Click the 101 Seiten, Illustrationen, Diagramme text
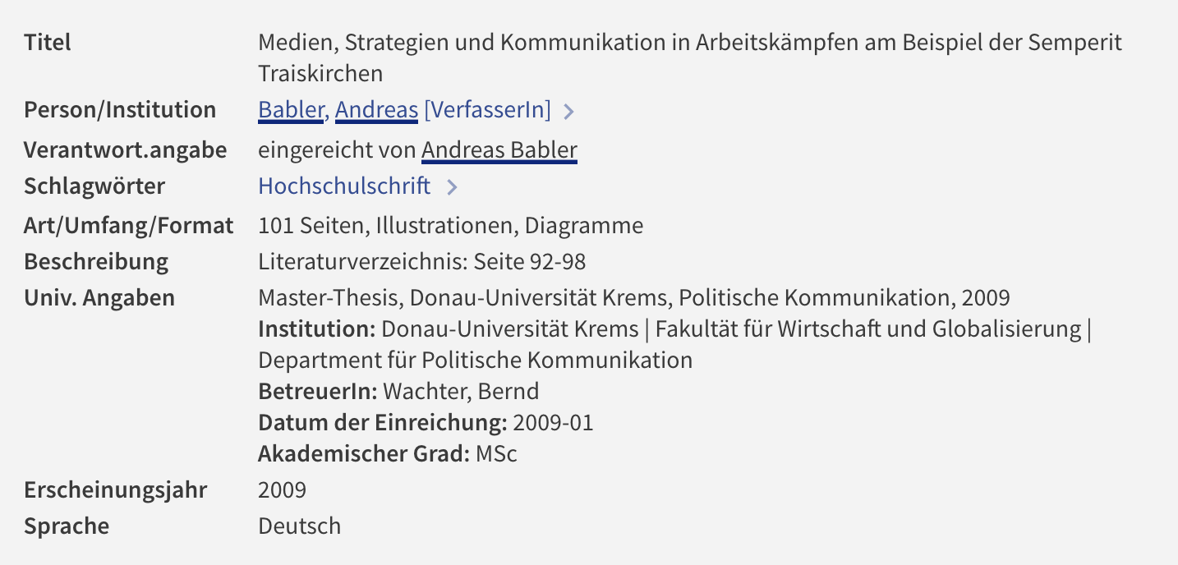The height and width of the screenshot is (565, 1178). tap(450, 225)
